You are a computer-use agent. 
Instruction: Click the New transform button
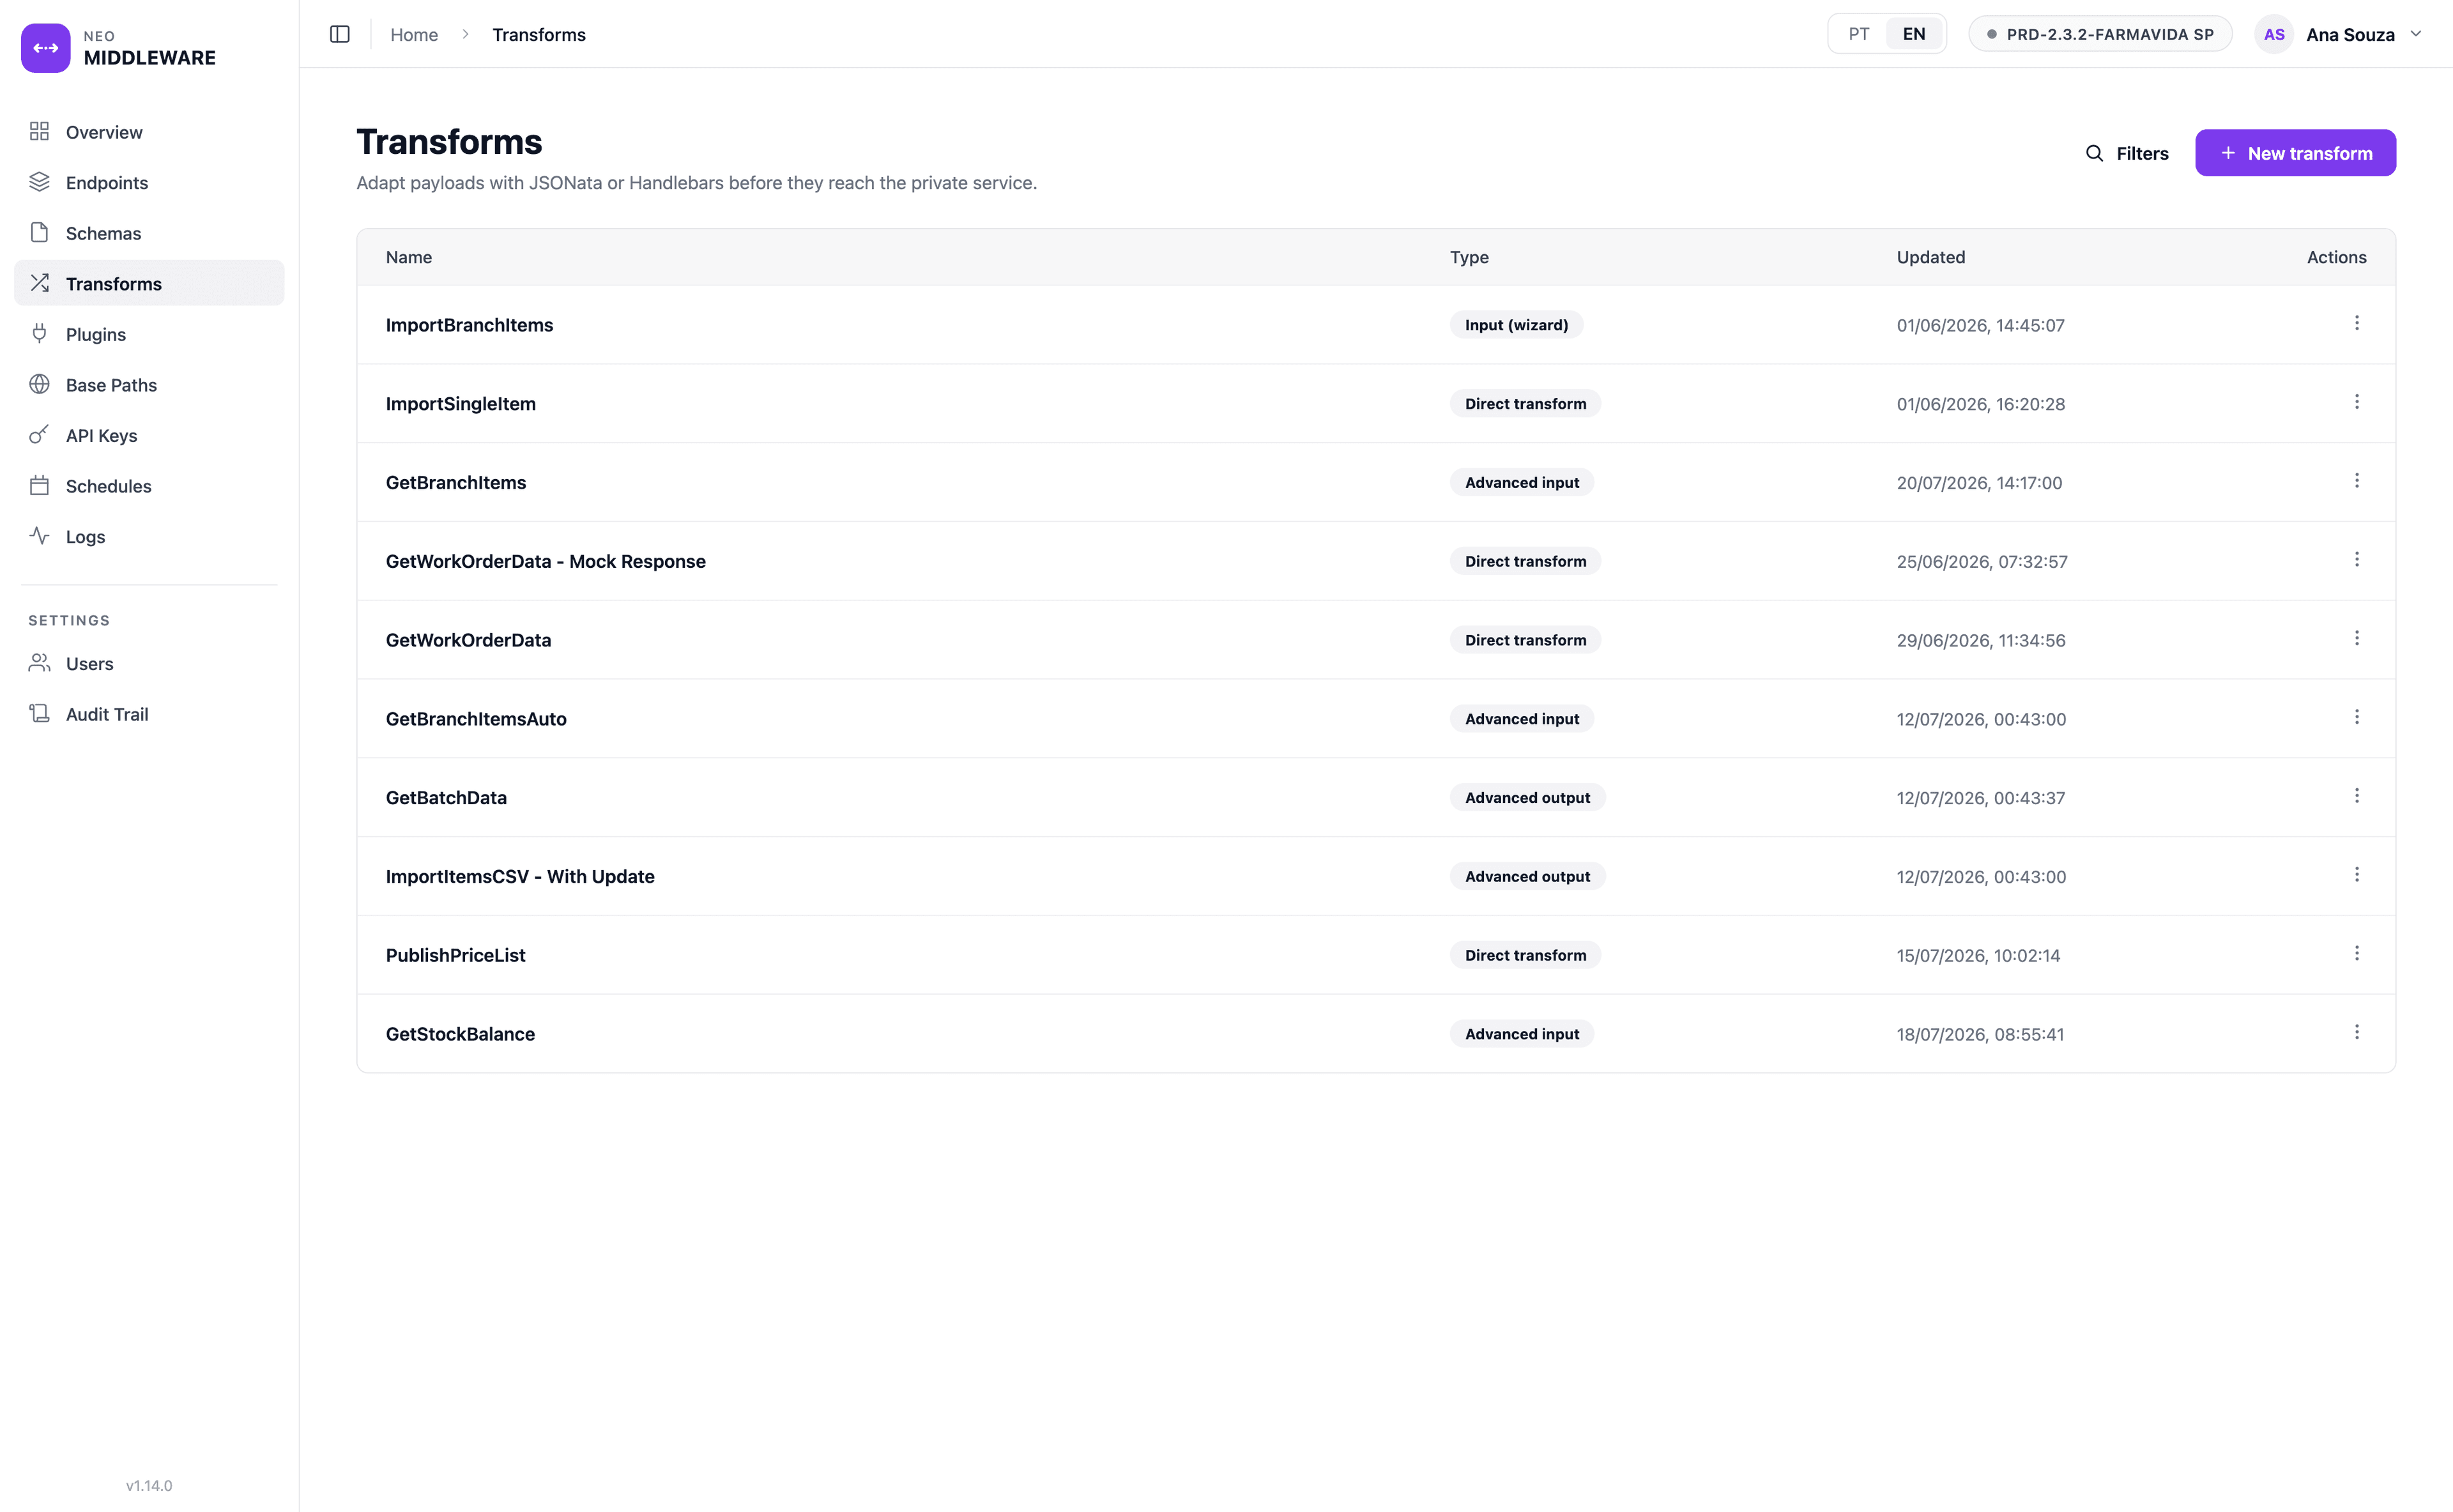[2295, 153]
